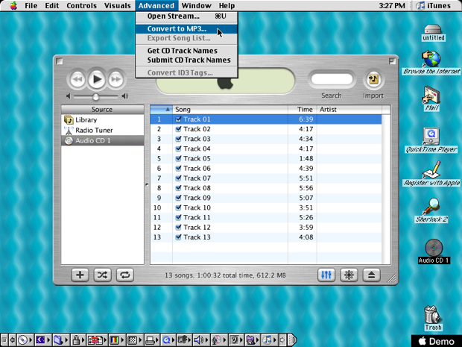The height and width of the screenshot is (347, 462).
Task: Open the equalizer sliders button
Action: pyautogui.click(x=326, y=275)
